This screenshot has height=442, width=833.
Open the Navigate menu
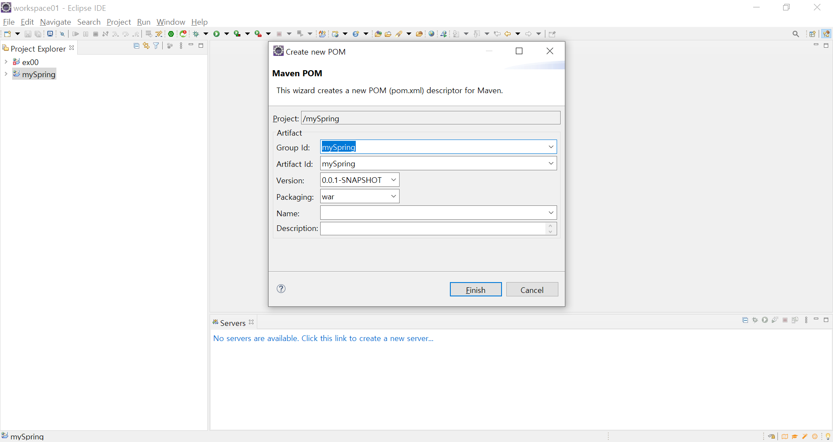pyautogui.click(x=56, y=22)
